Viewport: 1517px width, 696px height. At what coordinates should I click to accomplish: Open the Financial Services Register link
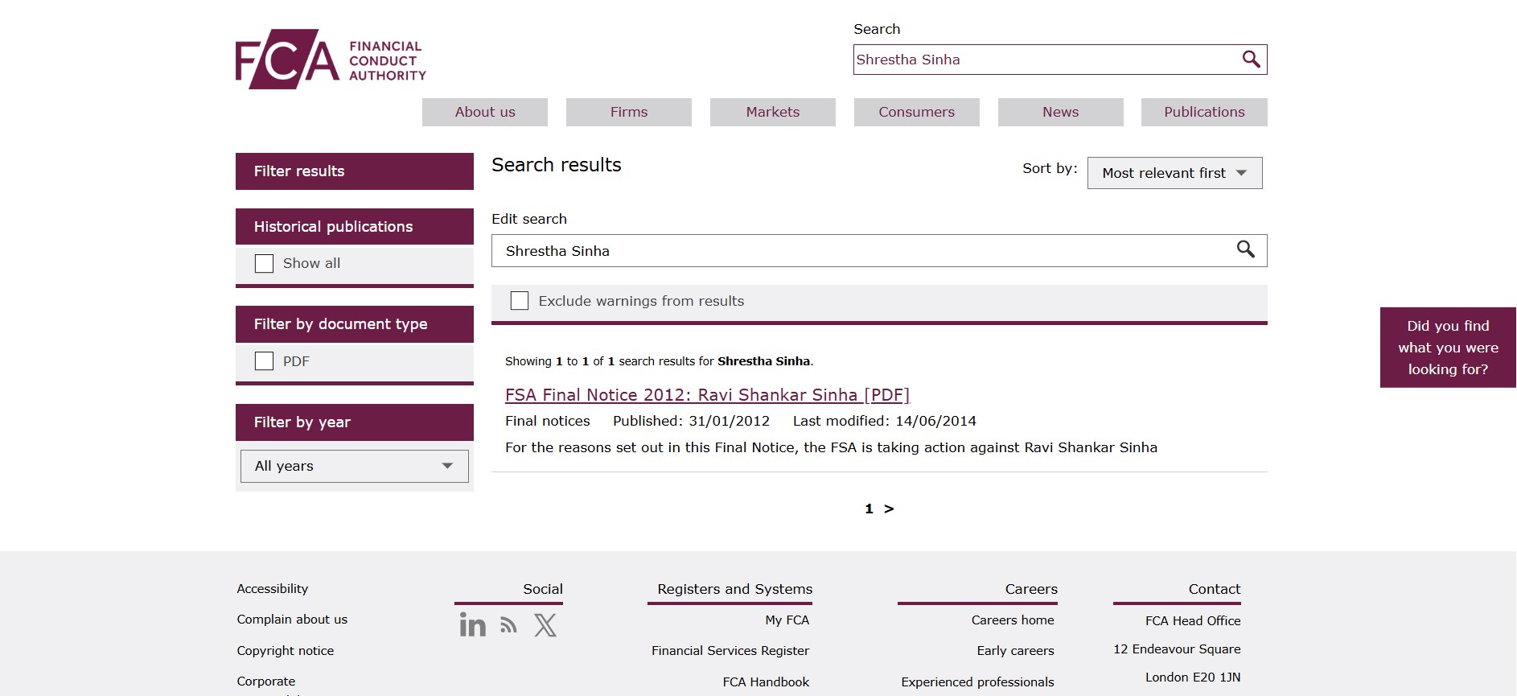[x=730, y=651]
